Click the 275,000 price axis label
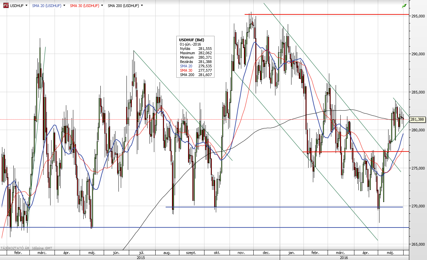This screenshot has height=260, width=427. coord(419,168)
